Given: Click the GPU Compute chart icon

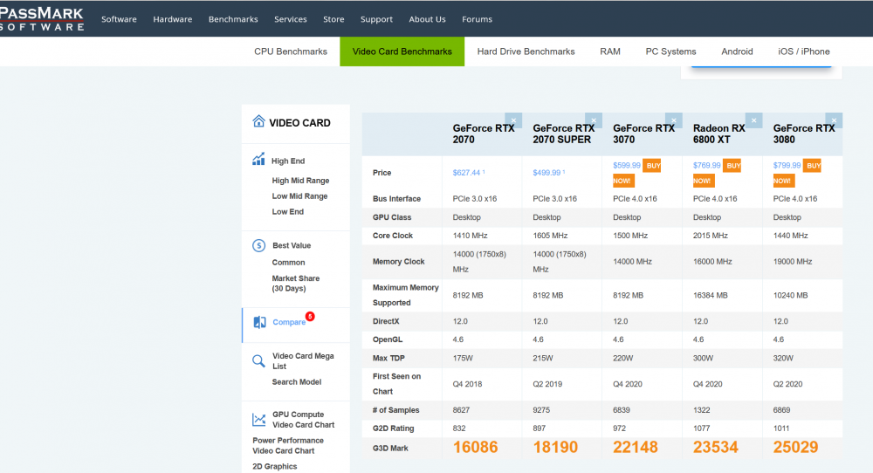Looking at the screenshot, I should point(258,419).
